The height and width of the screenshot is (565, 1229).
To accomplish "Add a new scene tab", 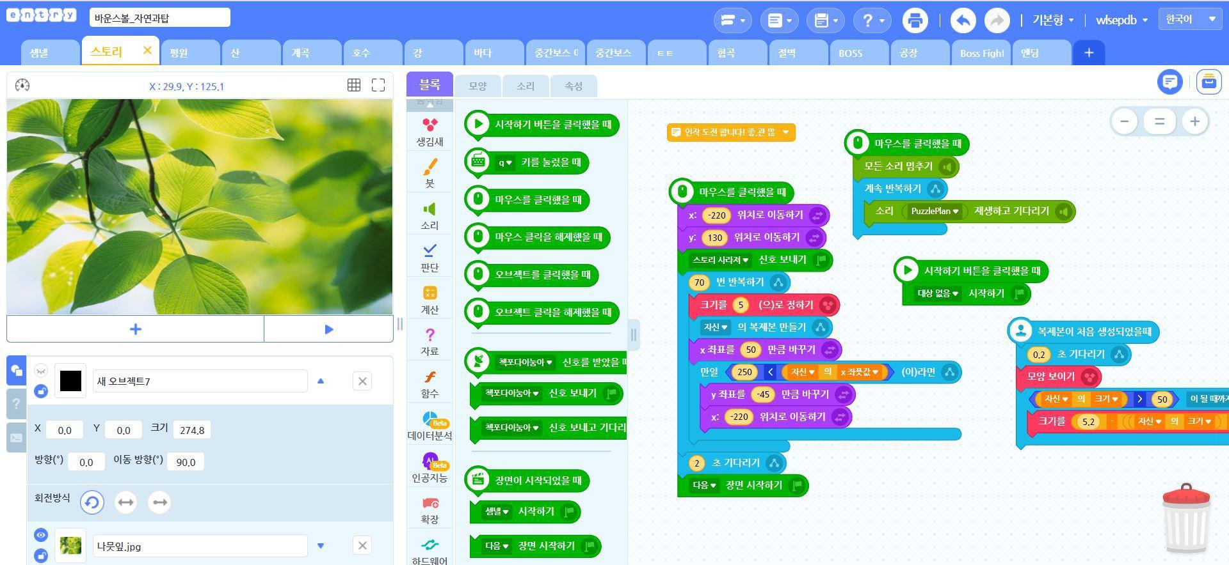I will tap(1089, 52).
